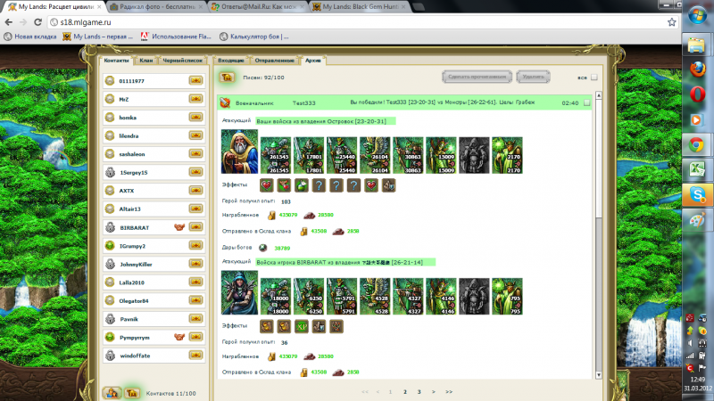Switch to Ответы@Mail.Ru browser tab
This screenshot has height=401, width=714.
coord(258,7)
